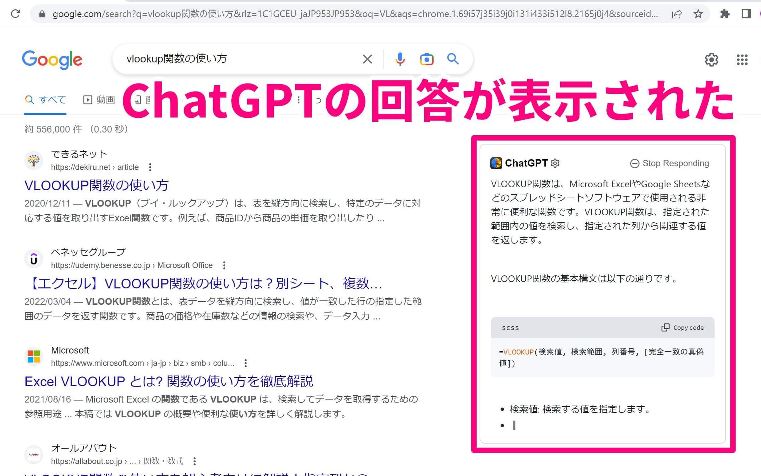Open options menu for dekiru.net result
Viewport: 761px width, 476px height.
click(x=150, y=167)
